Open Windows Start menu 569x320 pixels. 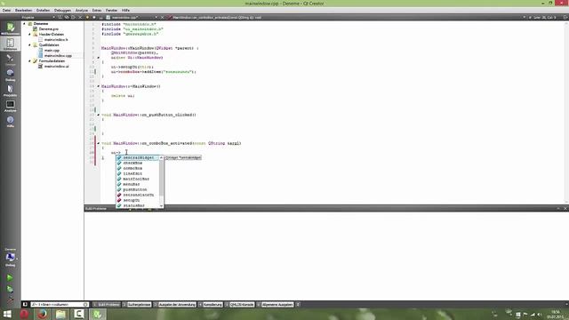[7, 314]
